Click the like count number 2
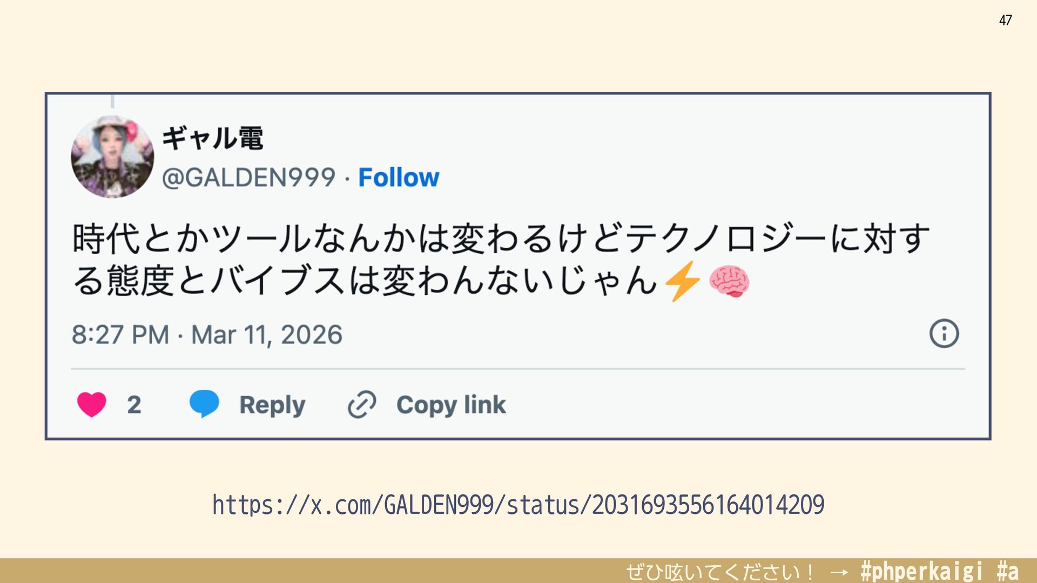 click(134, 405)
